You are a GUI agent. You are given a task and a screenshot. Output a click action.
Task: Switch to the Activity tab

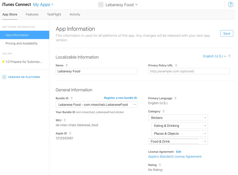click(x=75, y=14)
